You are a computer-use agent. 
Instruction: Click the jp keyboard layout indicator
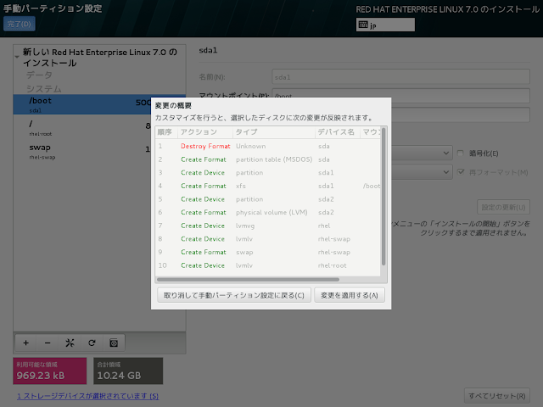[385, 25]
